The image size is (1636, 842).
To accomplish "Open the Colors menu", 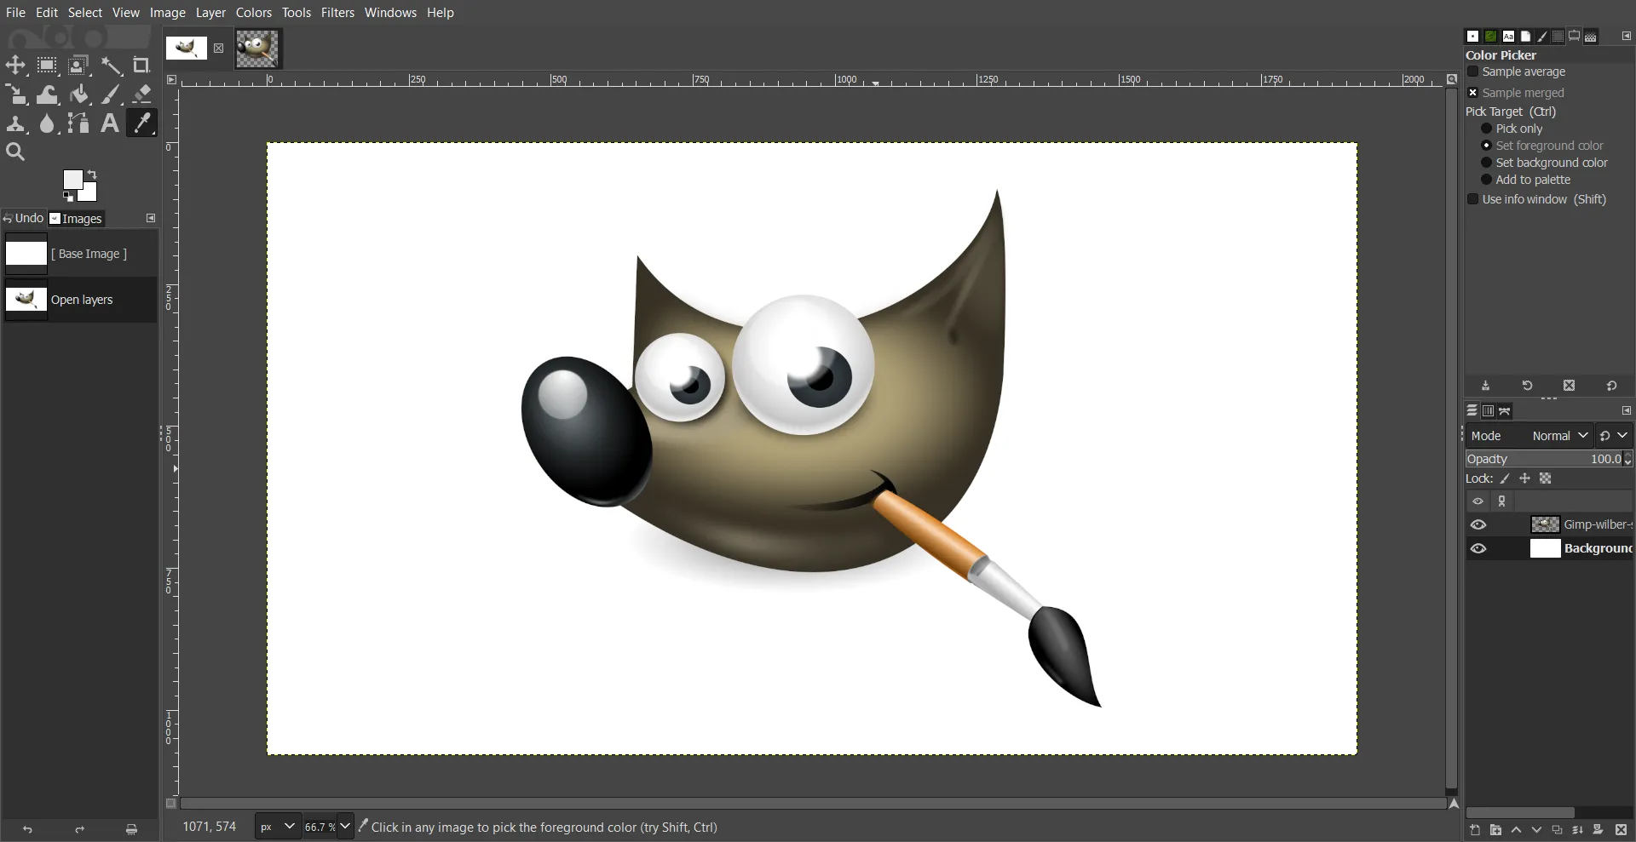I will [253, 12].
